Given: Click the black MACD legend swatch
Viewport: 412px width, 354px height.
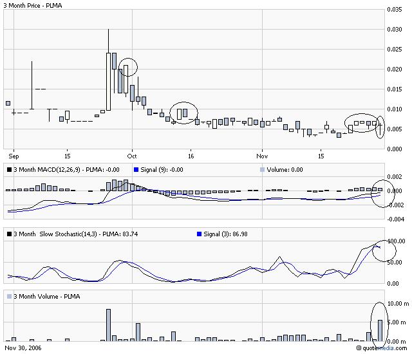Looking at the screenshot, I should [x=9, y=170].
